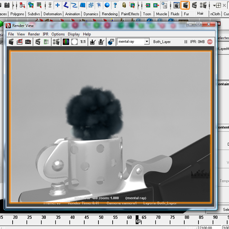Open the PaintEffects shelf tab

click(130, 14)
